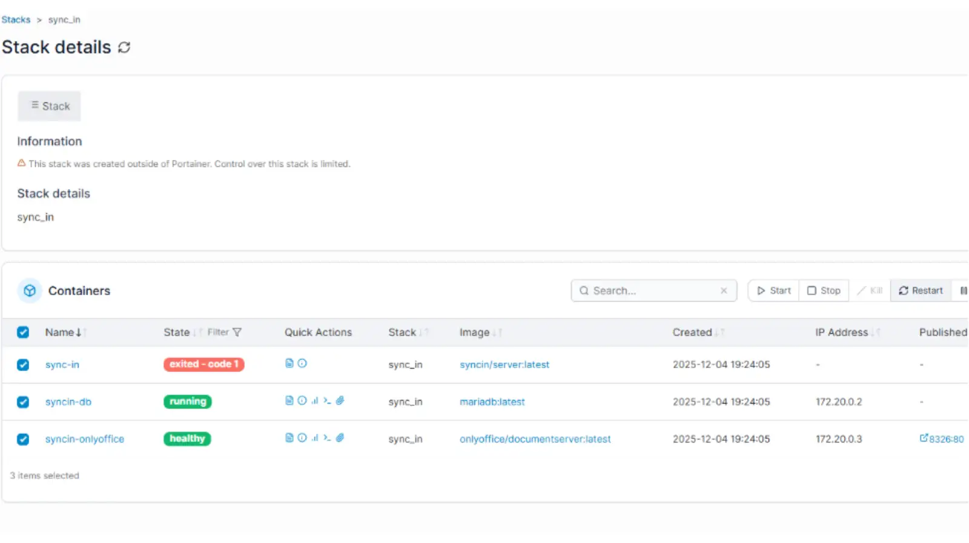Go to Stacks in the breadcrumb

tap(16, 19)
